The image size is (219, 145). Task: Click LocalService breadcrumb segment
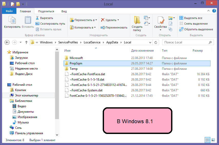(x=92, y=42)
